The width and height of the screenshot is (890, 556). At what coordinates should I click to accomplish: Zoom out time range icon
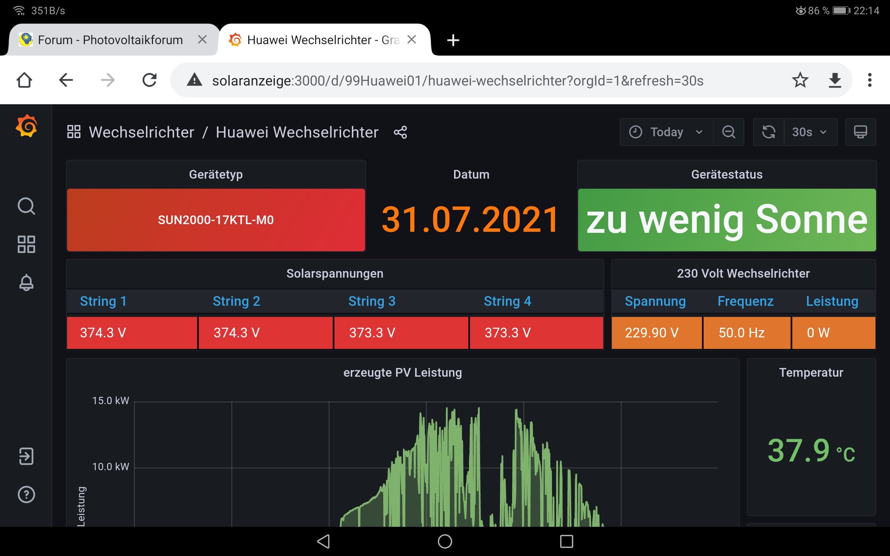pyautogui.click(x=728, y=132)
